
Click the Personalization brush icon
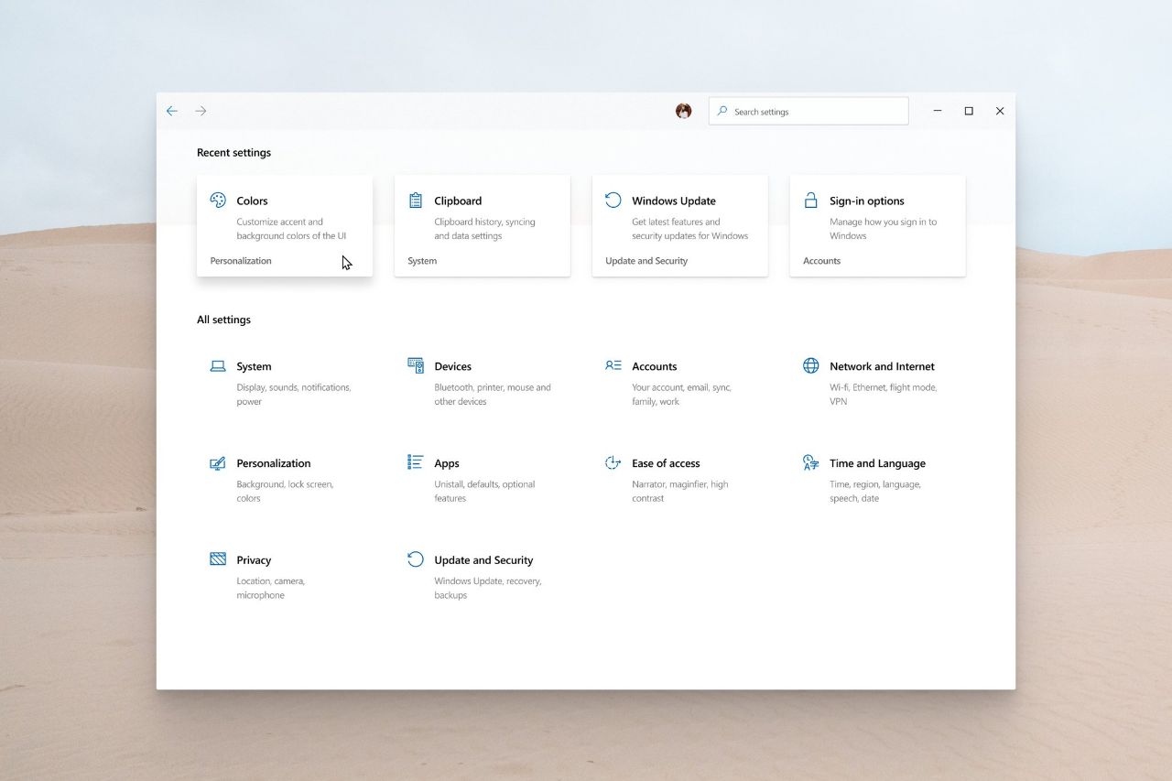coord(218,462)
